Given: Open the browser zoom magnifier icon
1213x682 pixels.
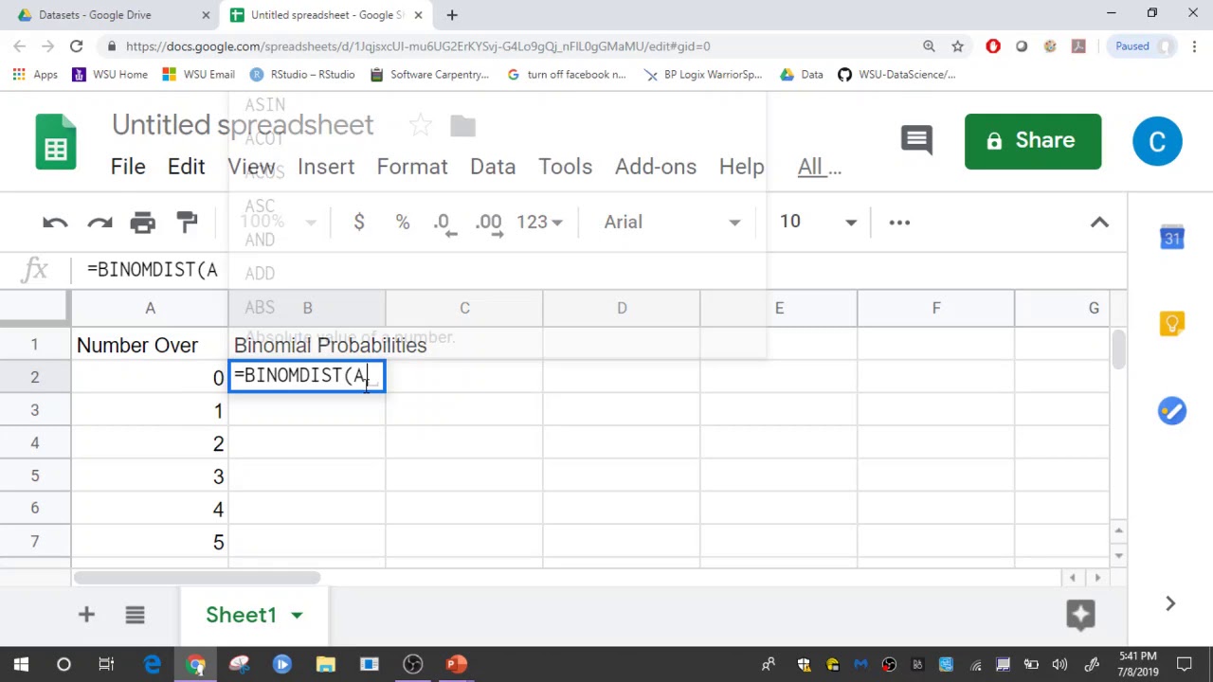Looking at the screenshot, I should 929,45.
